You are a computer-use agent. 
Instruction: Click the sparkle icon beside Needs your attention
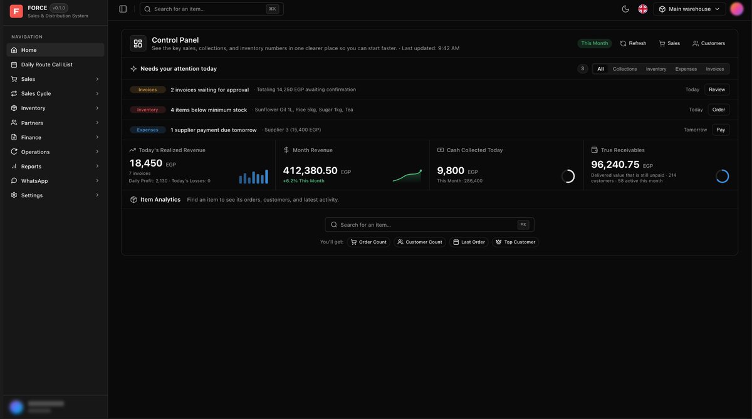point(133,69)
